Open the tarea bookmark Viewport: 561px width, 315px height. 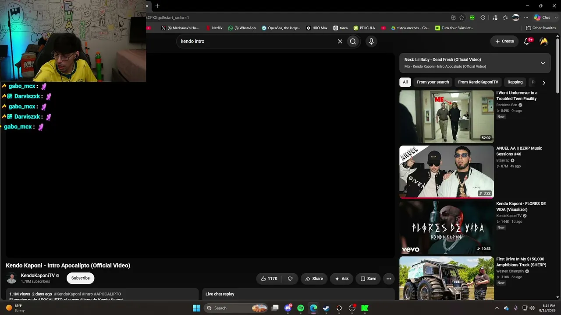pyautogui.click(x=341, y=28)
